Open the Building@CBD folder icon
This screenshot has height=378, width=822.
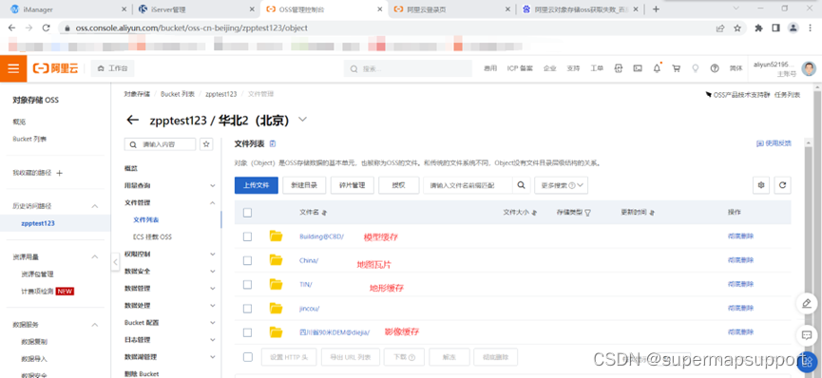276,236
